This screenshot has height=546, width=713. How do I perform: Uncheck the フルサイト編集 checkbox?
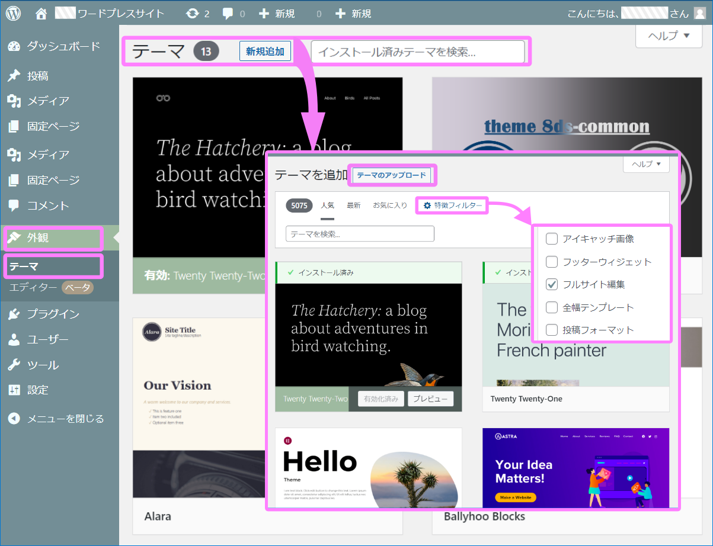point(551,284)
